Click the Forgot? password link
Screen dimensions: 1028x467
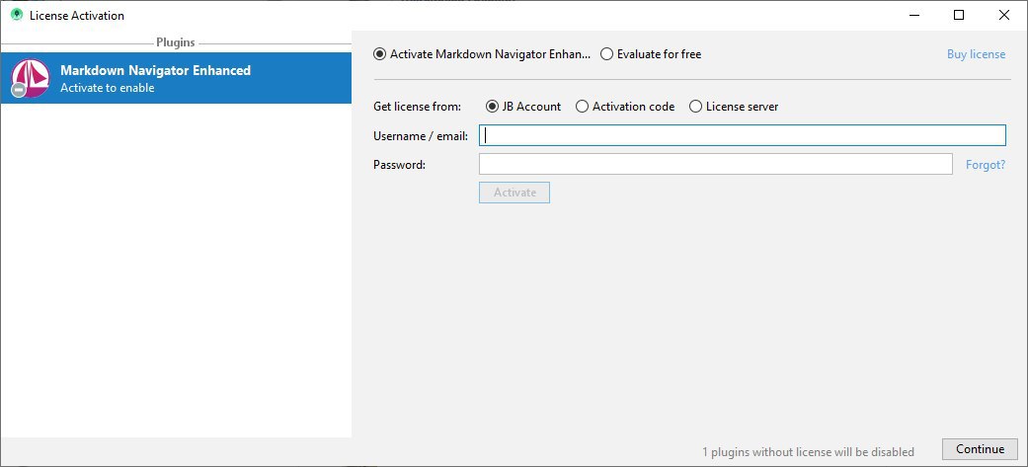click(986, 165)
